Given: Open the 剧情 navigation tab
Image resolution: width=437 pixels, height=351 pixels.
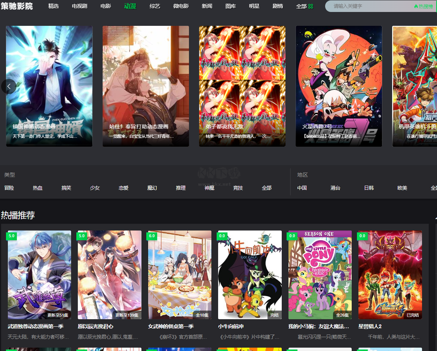Looking at the screenshot, I should click(x=278, y=6).
